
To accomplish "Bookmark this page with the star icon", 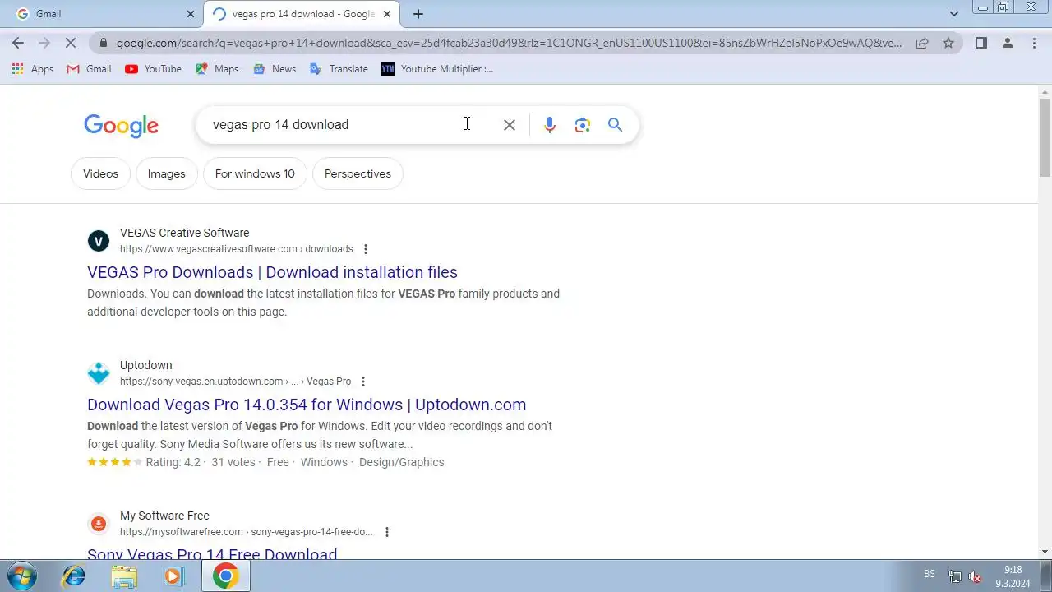I will 948,43.
